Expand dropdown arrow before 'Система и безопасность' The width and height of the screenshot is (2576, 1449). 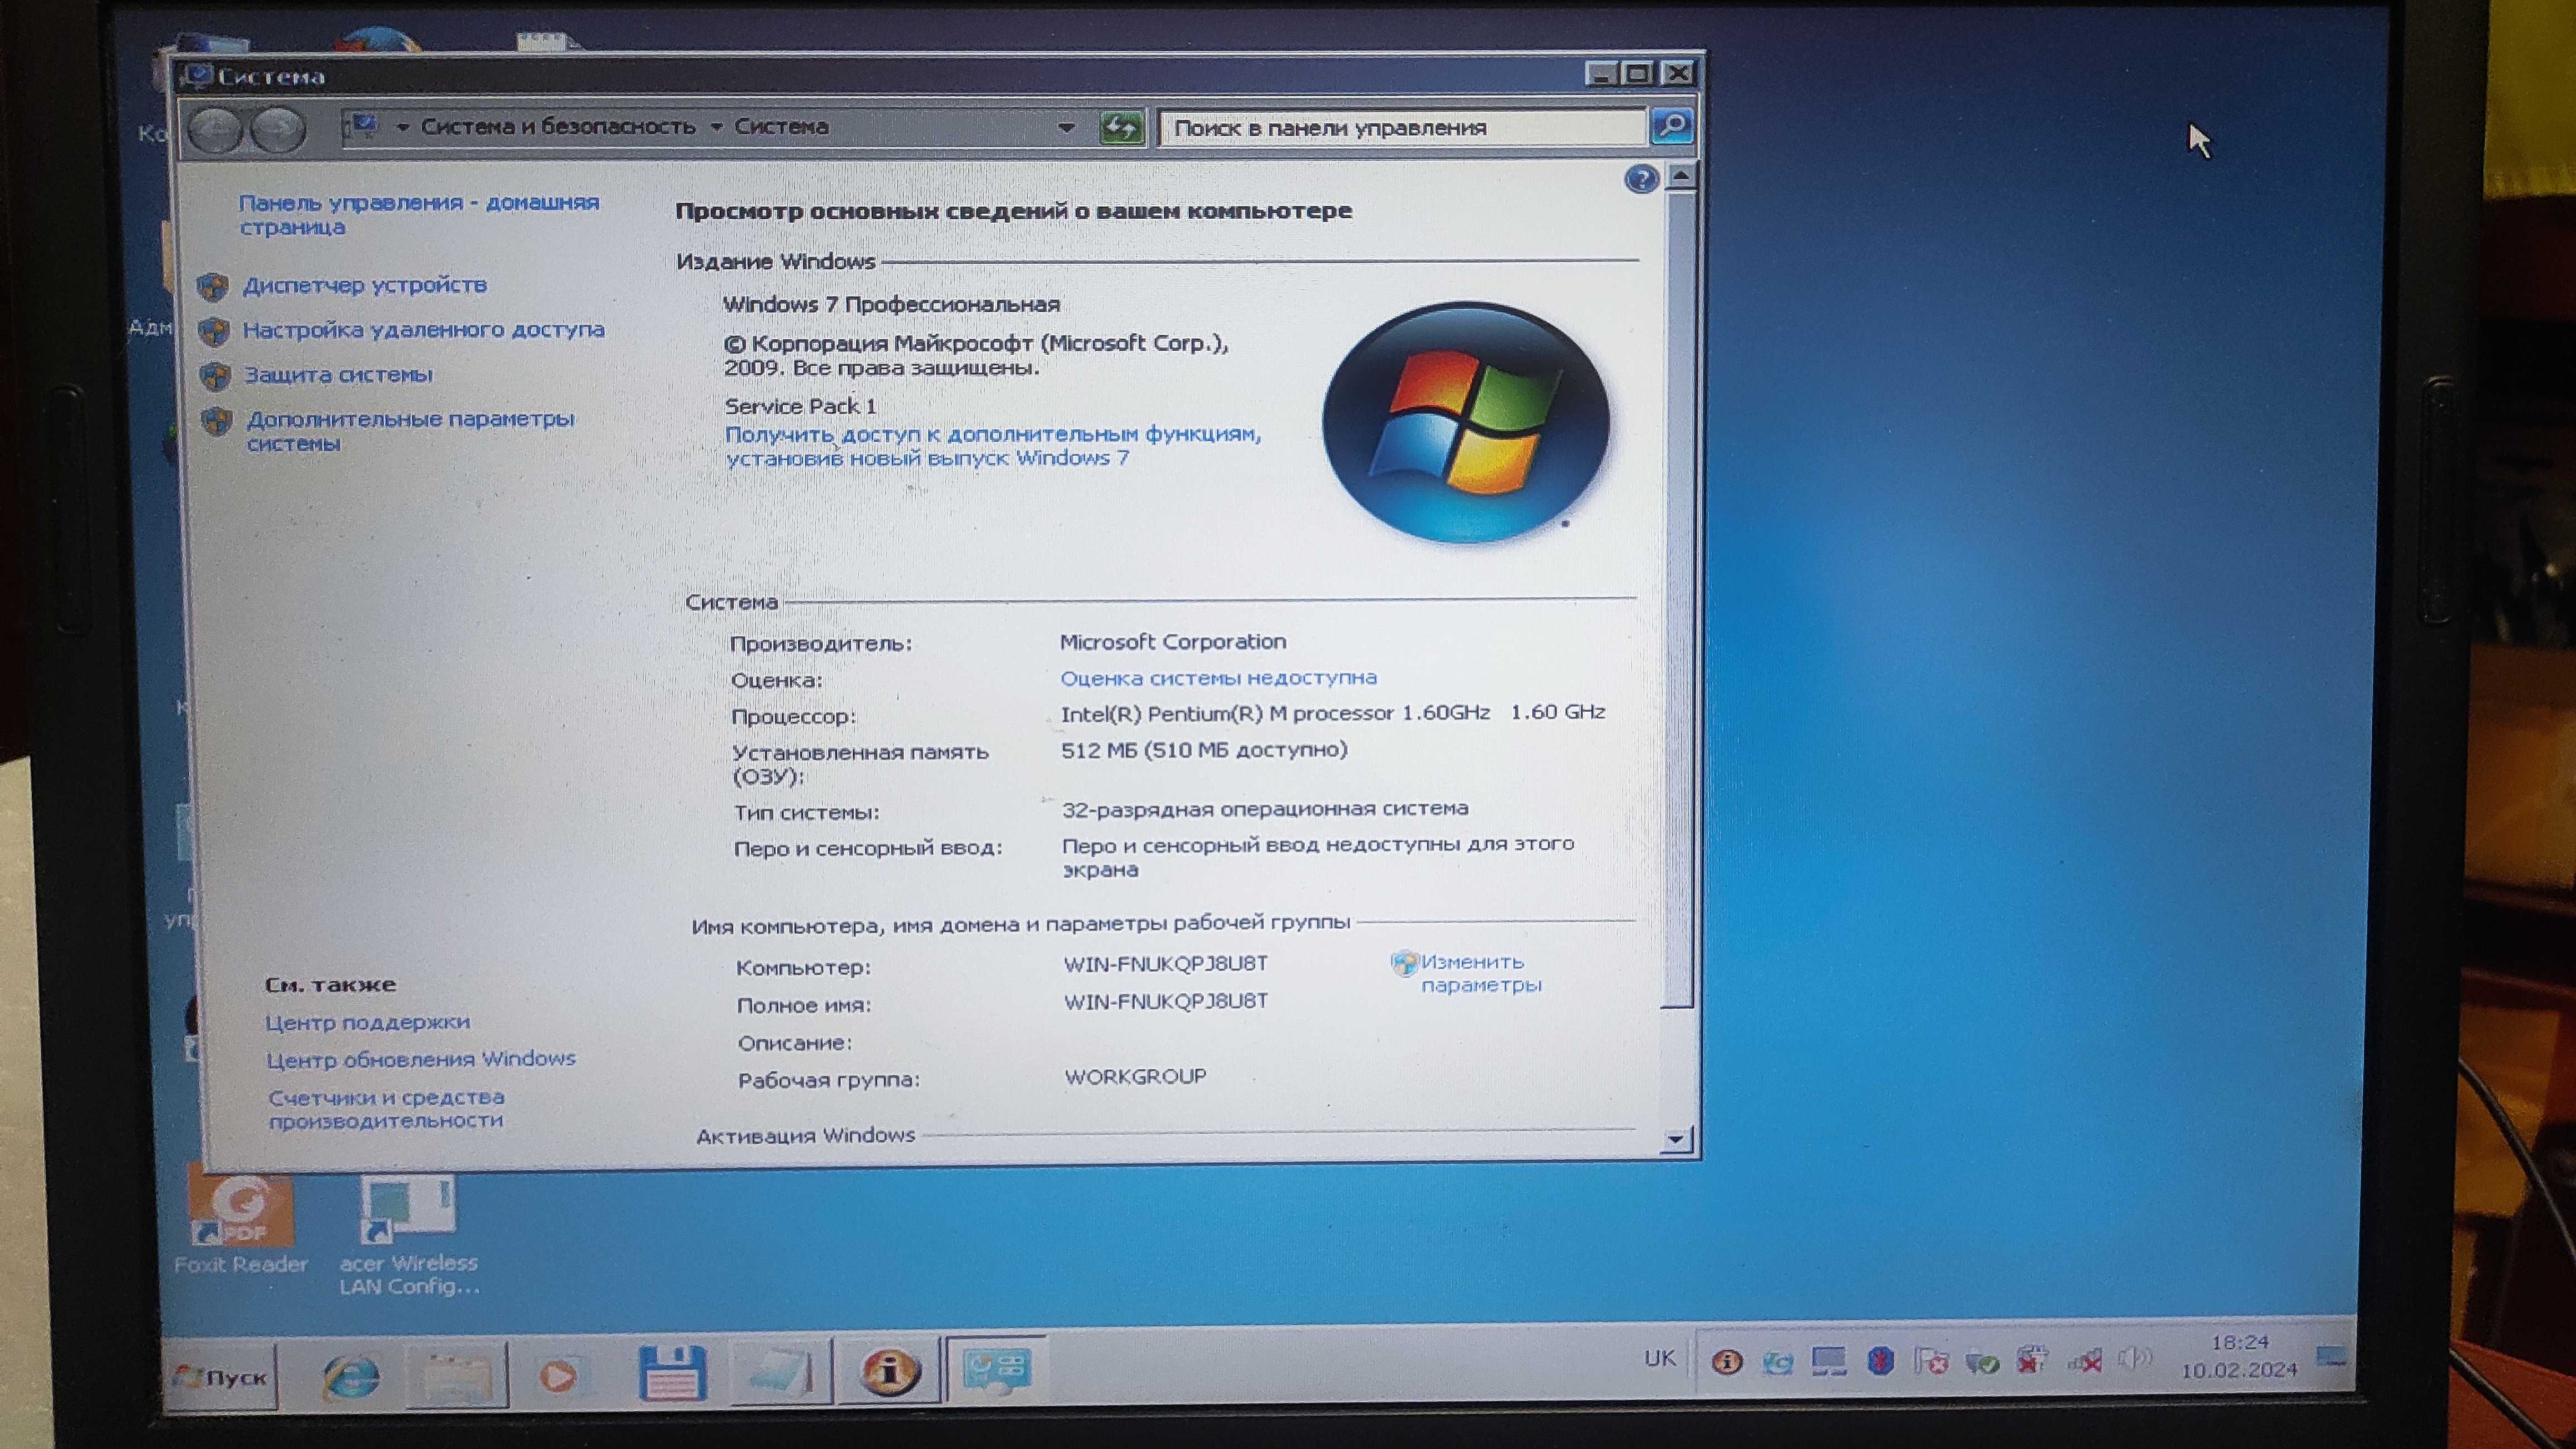[x=403, y=128]
